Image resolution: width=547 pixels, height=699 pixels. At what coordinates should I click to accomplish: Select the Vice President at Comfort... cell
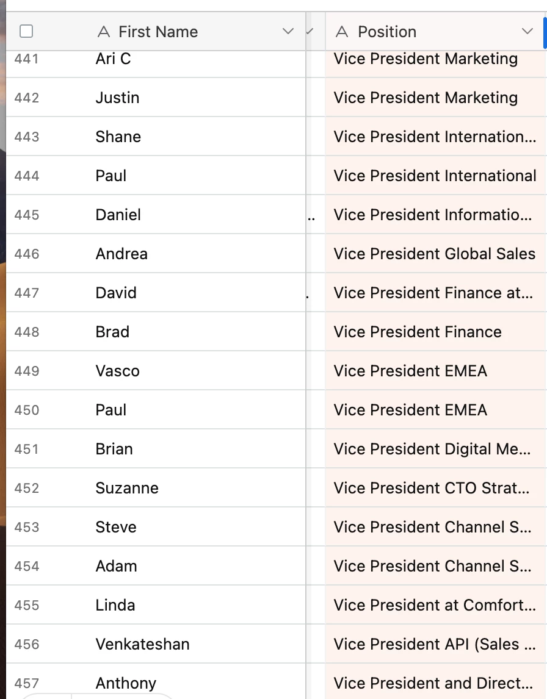(435, 605)
